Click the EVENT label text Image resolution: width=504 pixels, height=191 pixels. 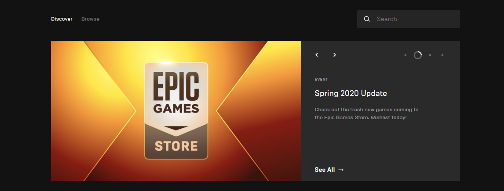pos(321,79)
